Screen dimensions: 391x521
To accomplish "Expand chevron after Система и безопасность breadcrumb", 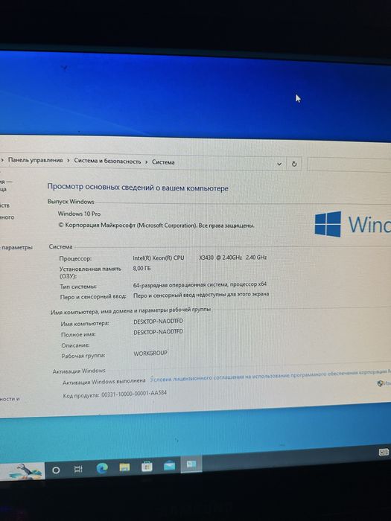I will tap(146, 162).
